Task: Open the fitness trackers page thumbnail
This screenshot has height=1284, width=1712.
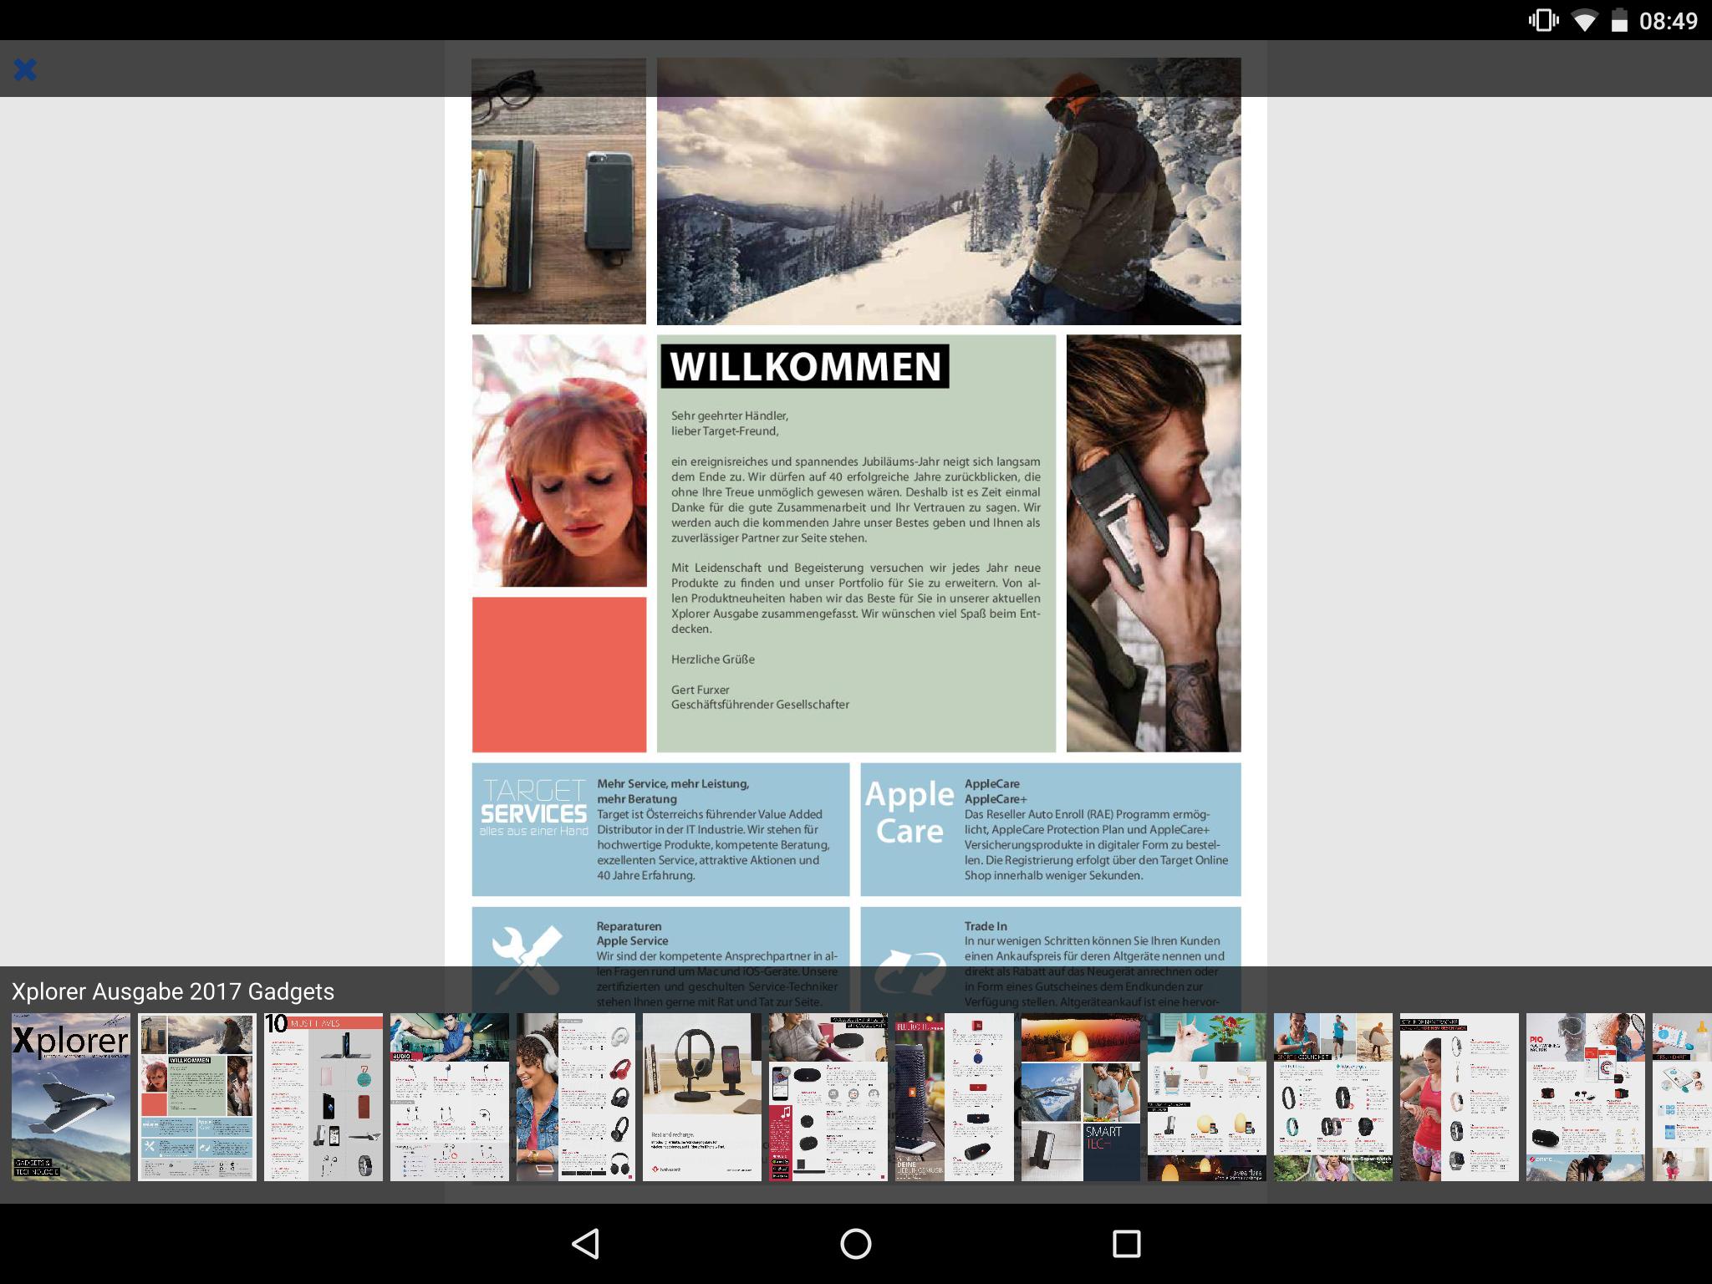Action: (1333, 1097)
